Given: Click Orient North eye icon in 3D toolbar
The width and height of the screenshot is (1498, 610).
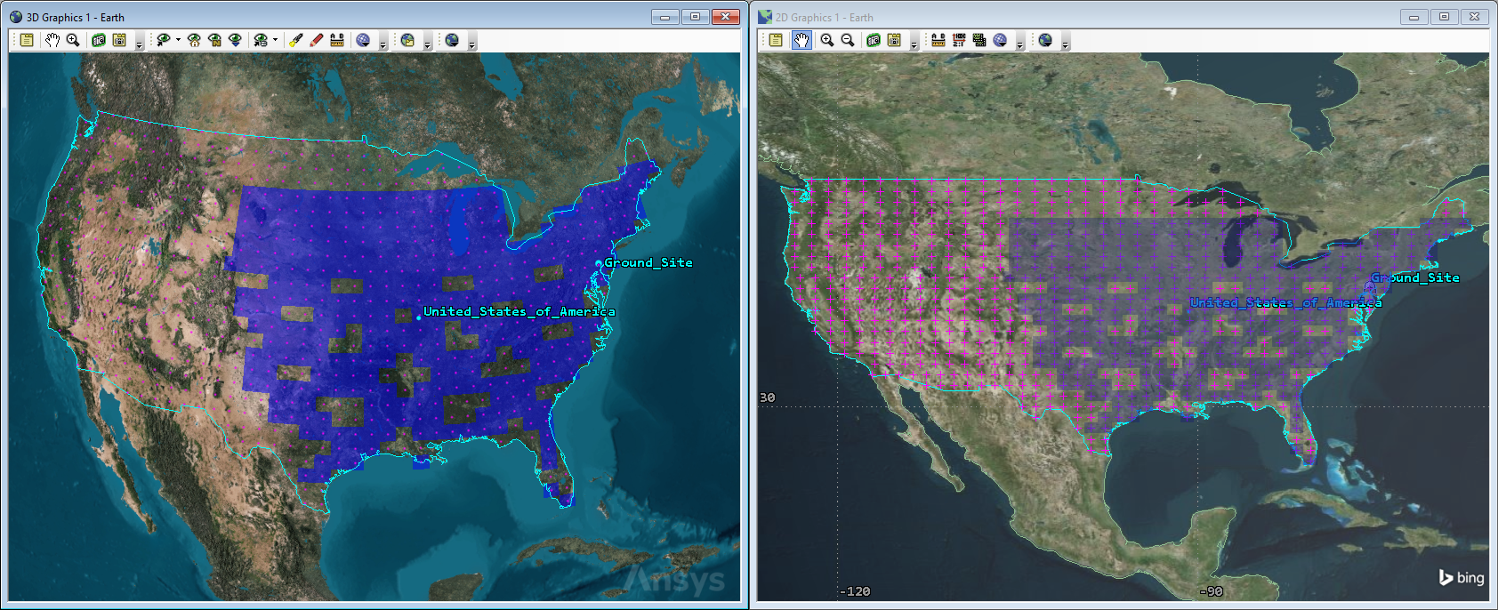Looking at the screenshot, I should [214, 40].
